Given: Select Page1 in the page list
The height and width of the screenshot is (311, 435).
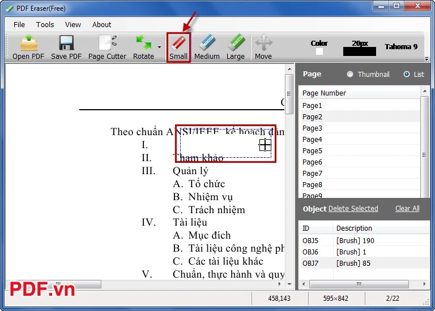Looking at the screenshot, I should [x=360, y=106].
